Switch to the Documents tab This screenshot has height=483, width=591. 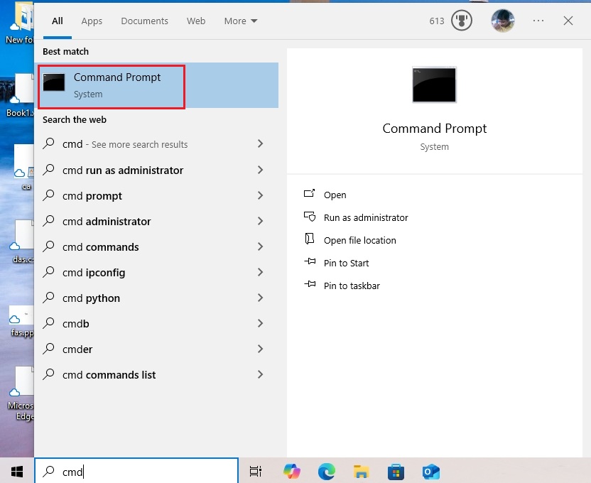click(x=144, y=21)
